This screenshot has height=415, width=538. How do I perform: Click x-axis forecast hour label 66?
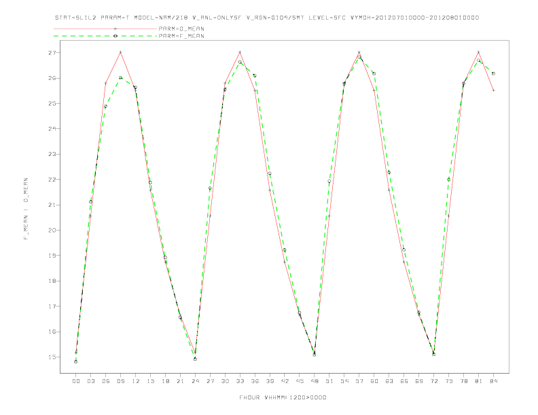coord(404,381)
